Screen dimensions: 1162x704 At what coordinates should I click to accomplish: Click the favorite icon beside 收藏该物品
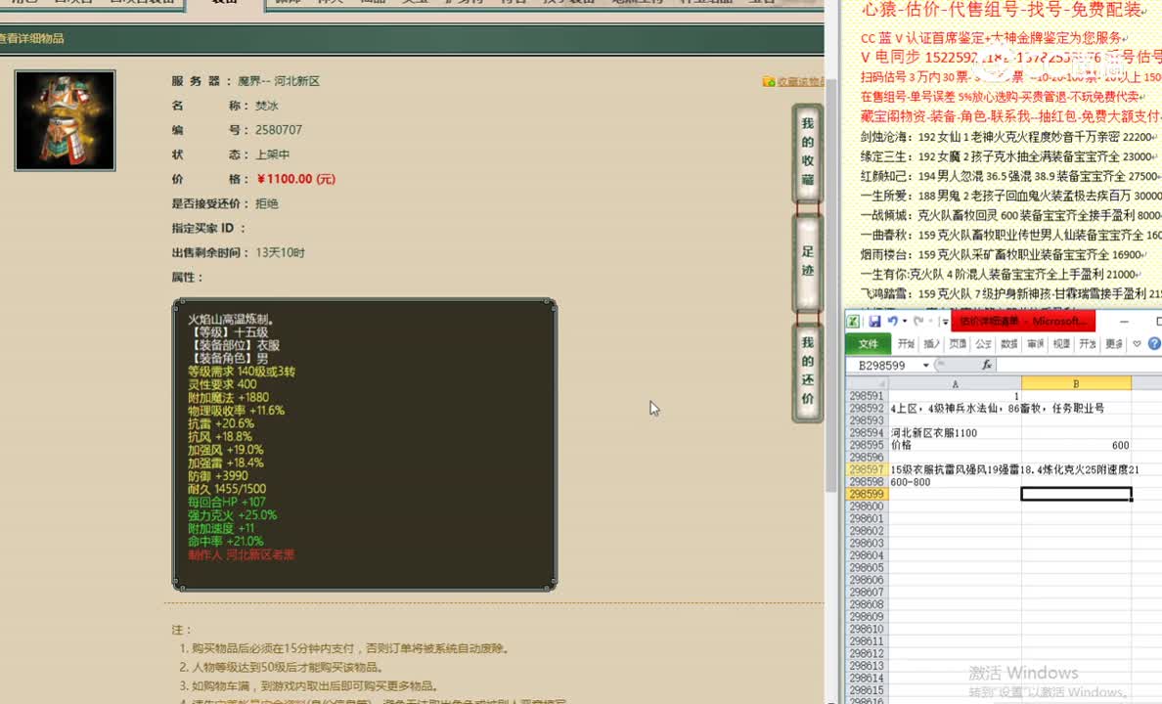769,81
